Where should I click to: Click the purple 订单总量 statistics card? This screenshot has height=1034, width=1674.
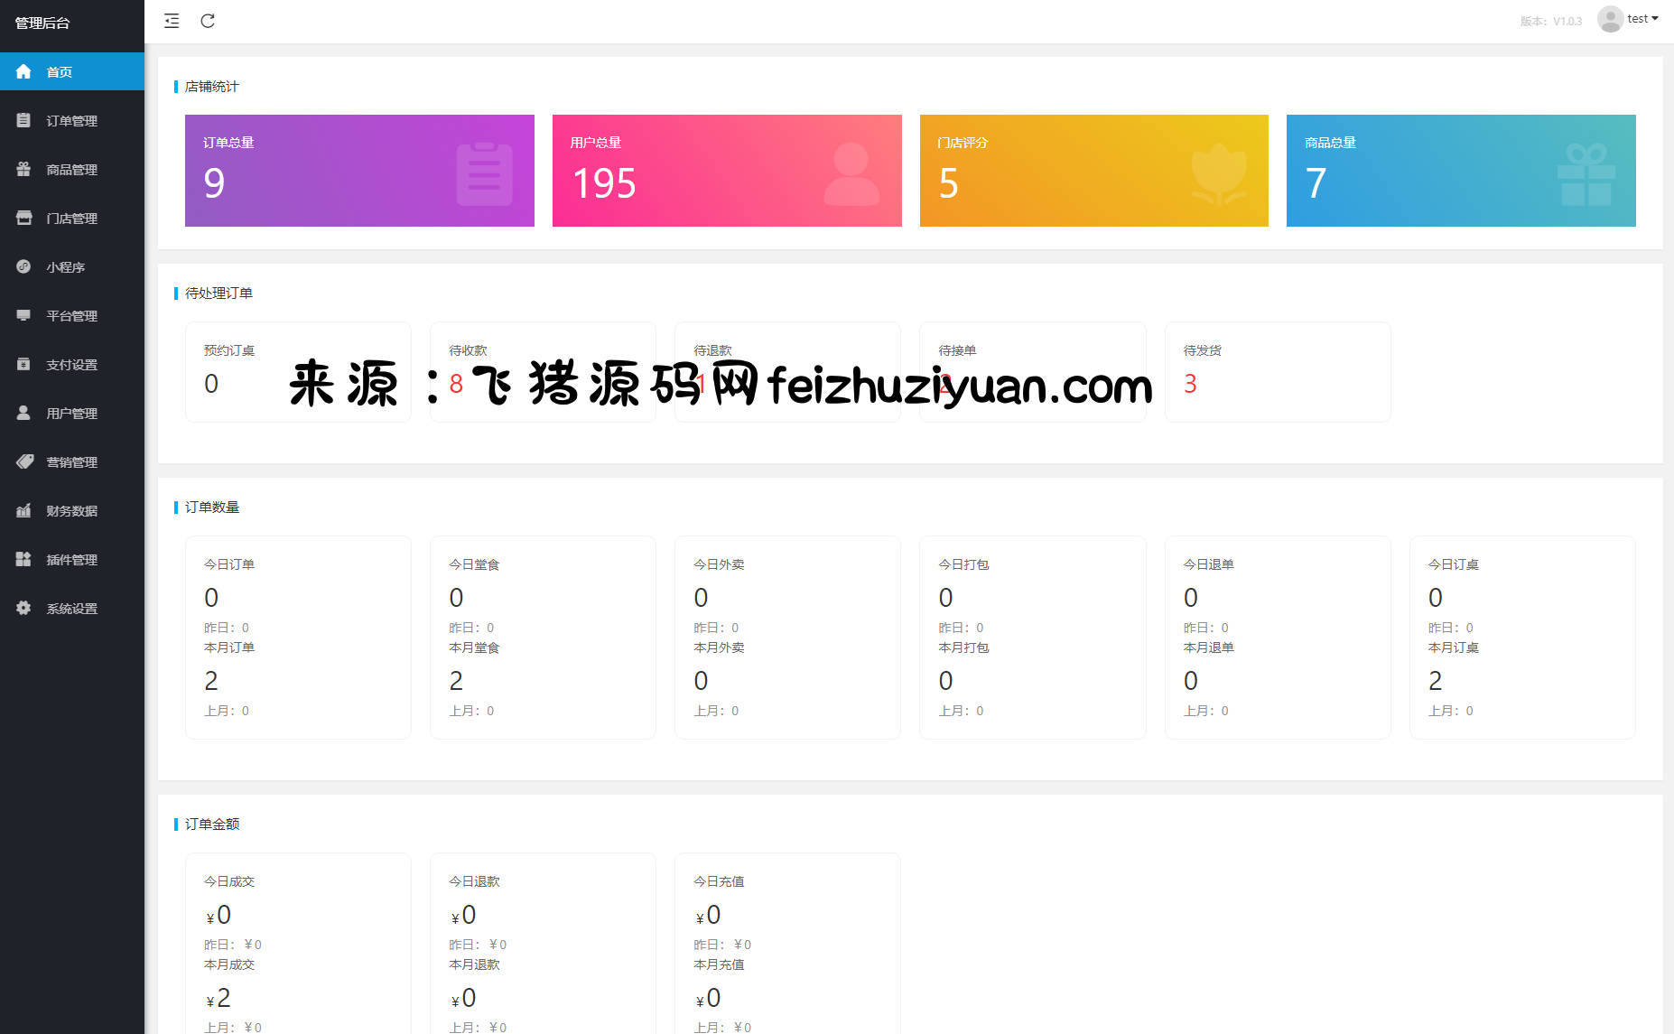359,171
